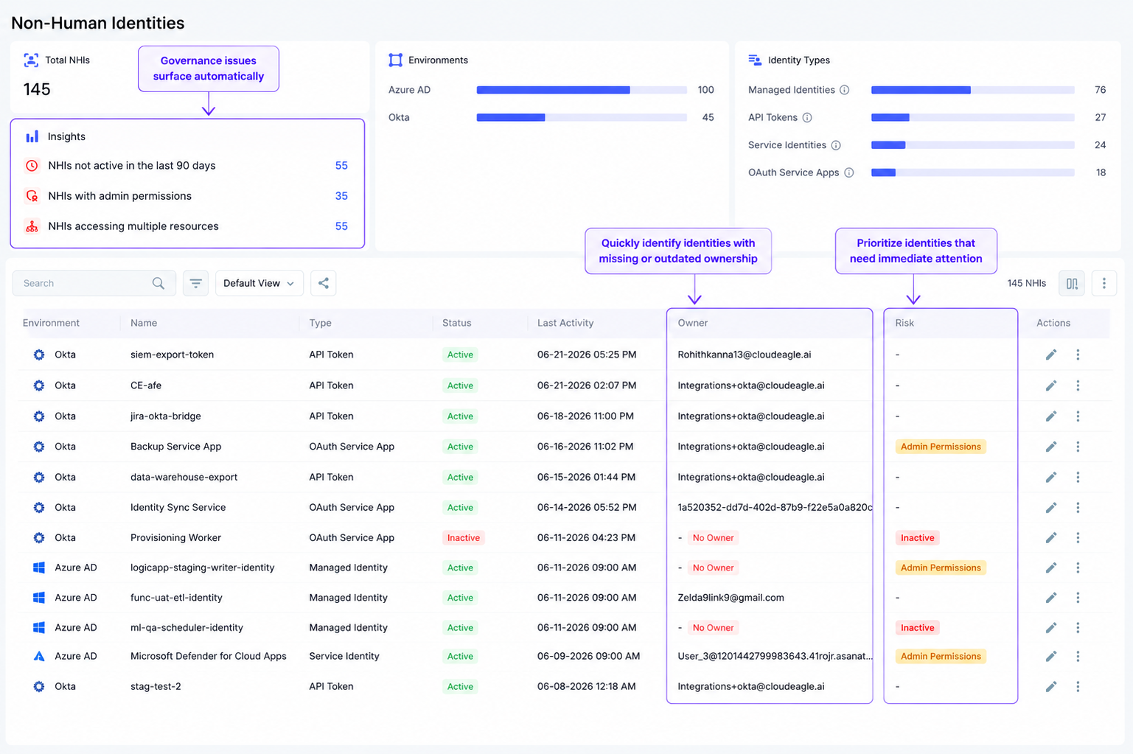Edit the Backup Service App pencil icon
The width and height of the screenshot is (1133, 754).
[x=1051, y=447]
